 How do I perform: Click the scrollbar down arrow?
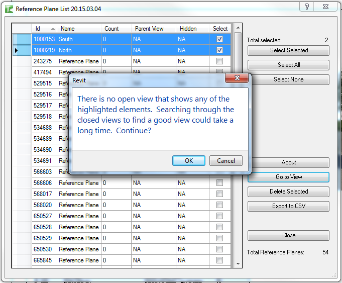click(x=238, y=264)
